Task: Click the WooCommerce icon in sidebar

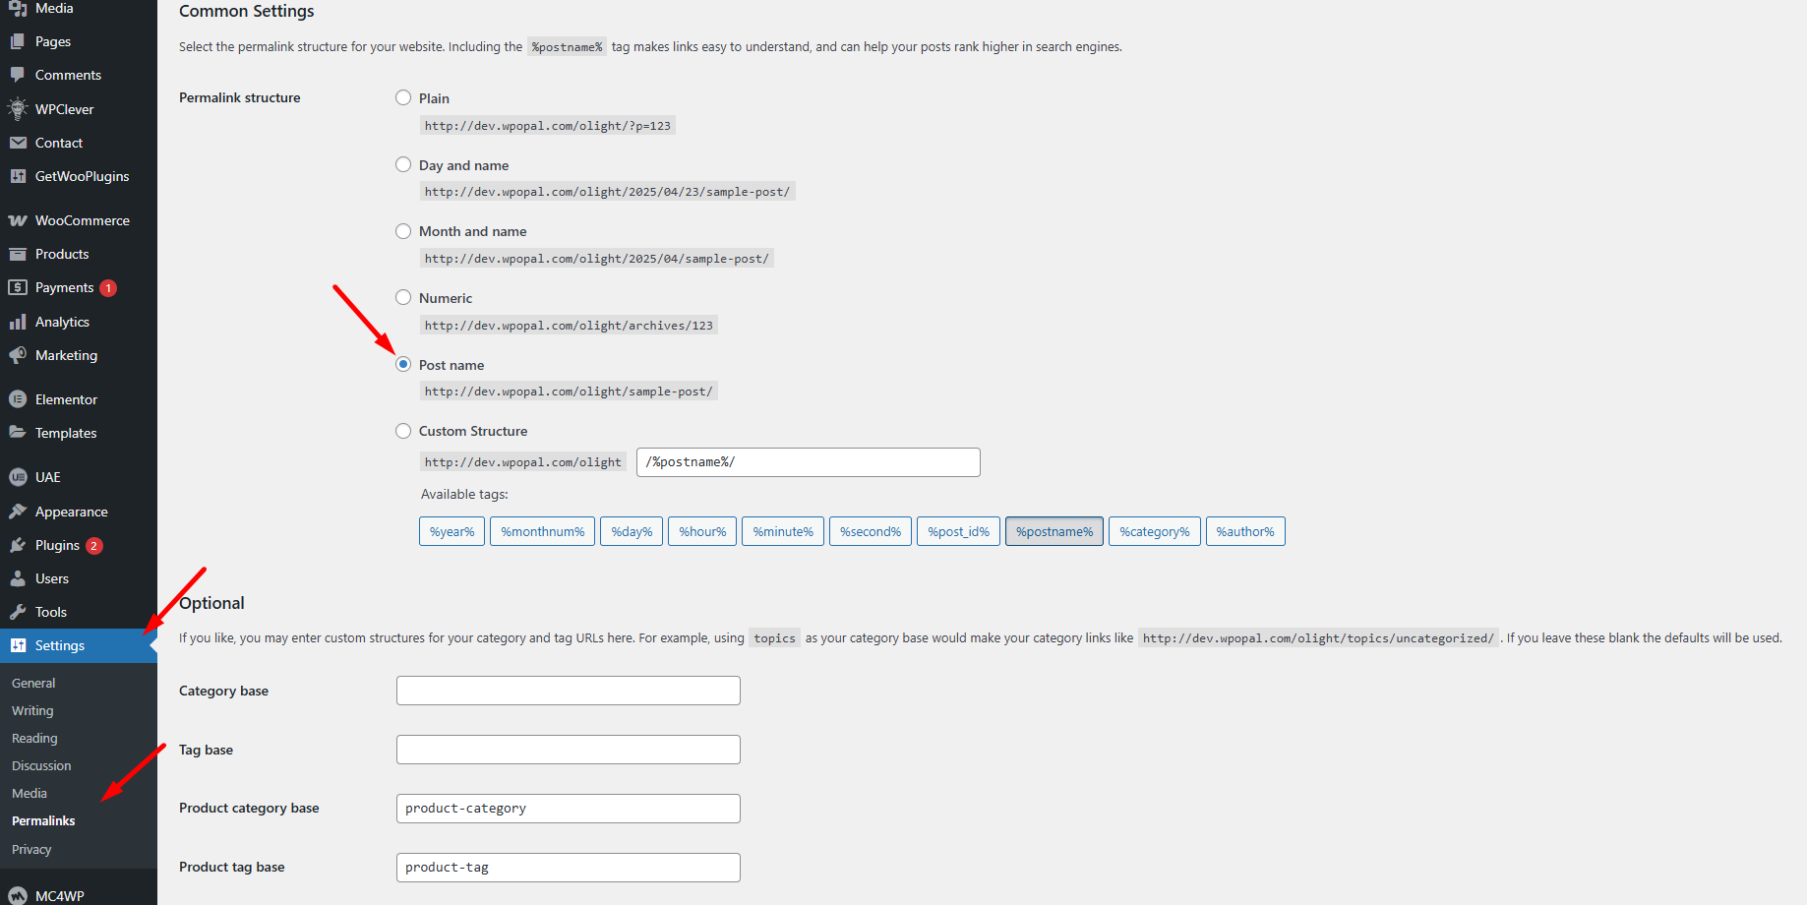Action: 18,220
